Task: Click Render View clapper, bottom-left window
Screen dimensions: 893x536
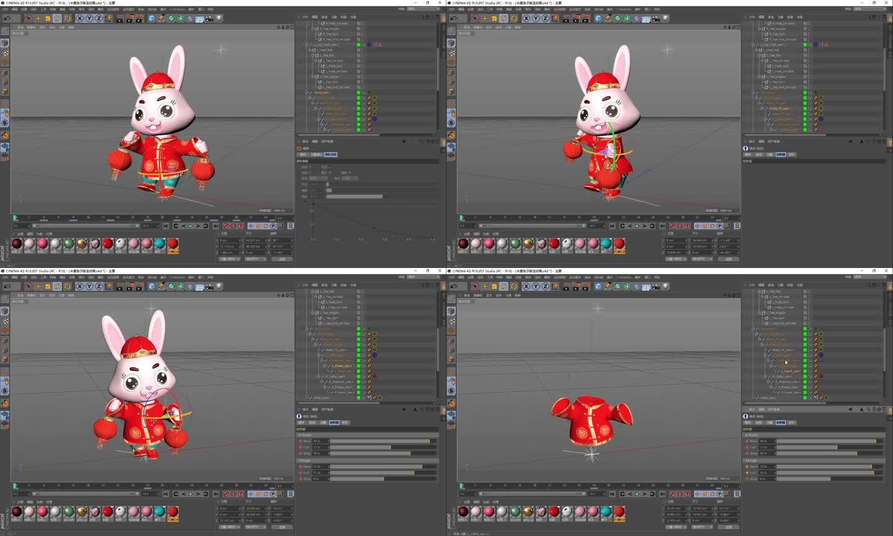Action: pyautogui.click(x=120, y=287)
